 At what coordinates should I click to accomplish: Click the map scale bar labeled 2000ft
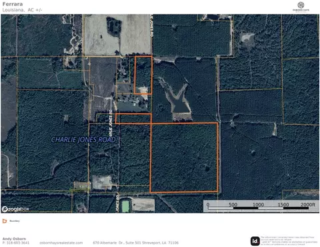coord(261,206)
